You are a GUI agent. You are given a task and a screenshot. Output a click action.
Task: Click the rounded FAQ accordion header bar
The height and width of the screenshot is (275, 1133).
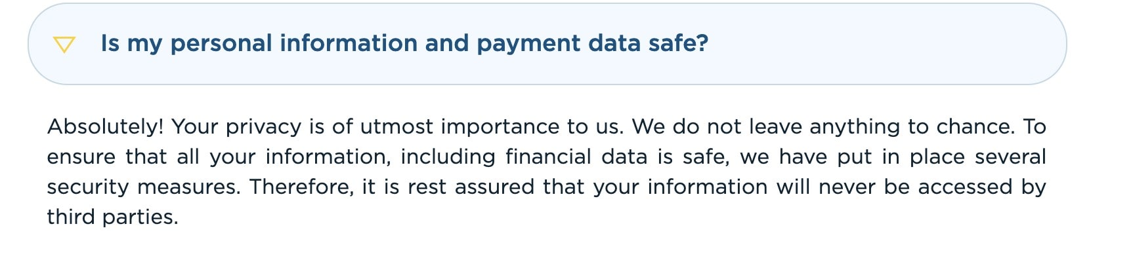pos(547,44)
